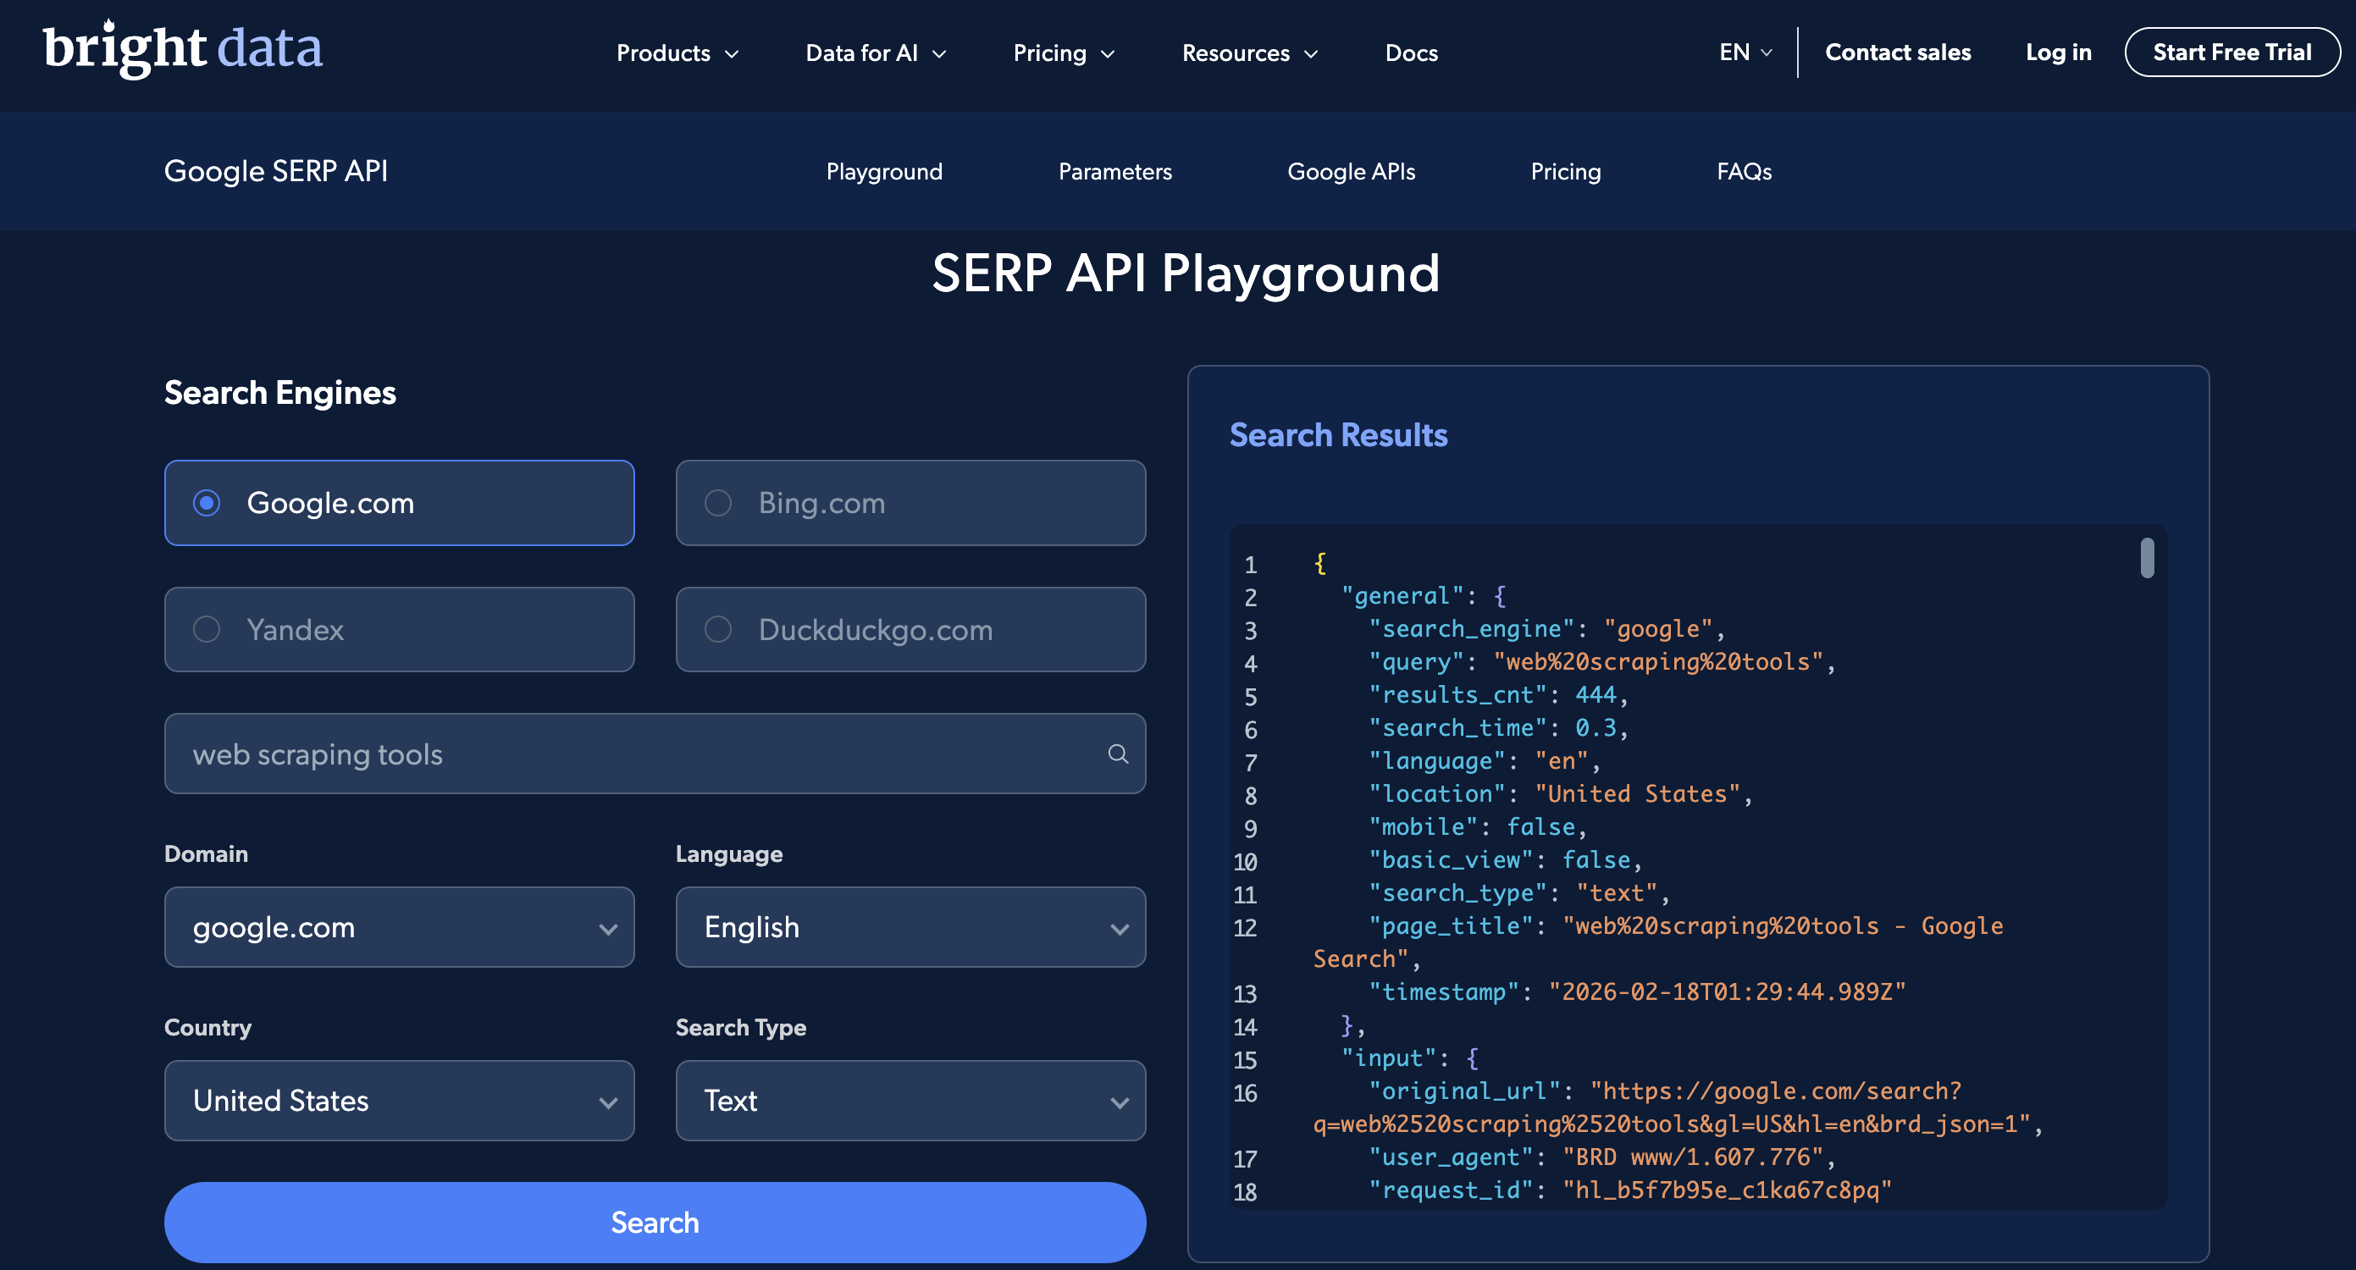Open the Google APIs section
The height and width of the screenshot is (1270, 2356).
tap(1351, 171)
